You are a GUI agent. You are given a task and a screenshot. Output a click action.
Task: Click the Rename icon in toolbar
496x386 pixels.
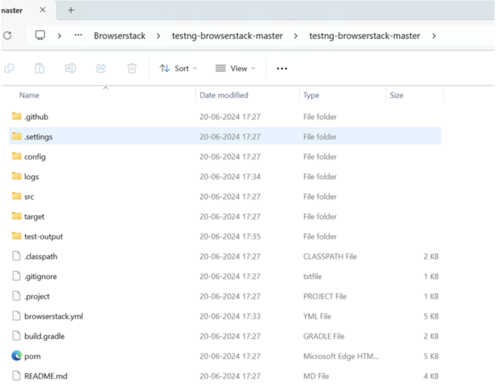click(x=70, y=68)
